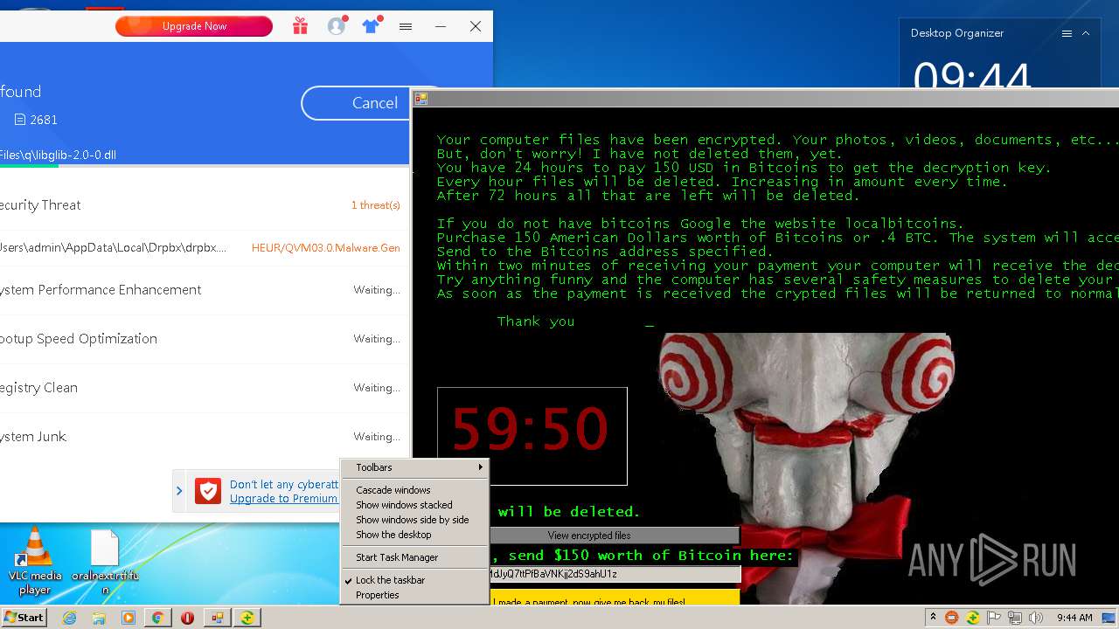The width and height of the screenshot is (1119, 629).
Task: Click System Performance Enhancement row
Action: pos(205,290)
